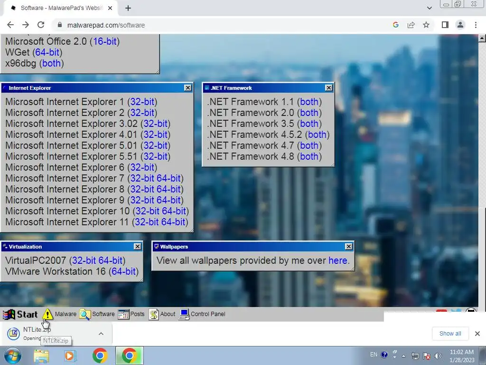This screenshot has height=365, width=486.
Task: Download Internet Explorer 7 64-bit
Action: pyautogui.click(x=168, y=178)
